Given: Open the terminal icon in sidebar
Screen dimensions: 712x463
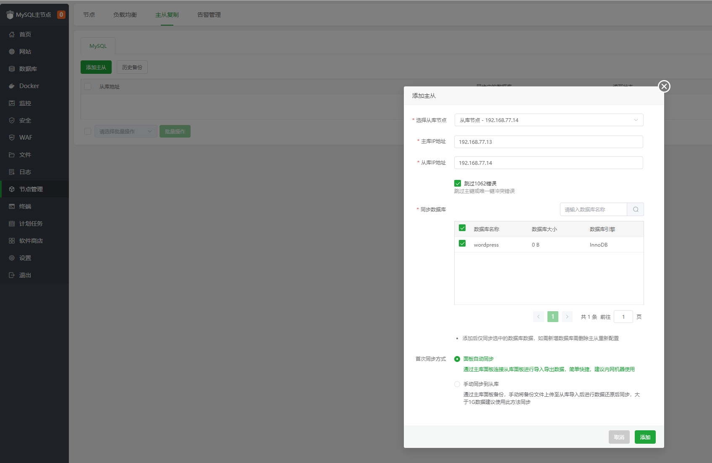Looking at the screenshot, I should (x=12, y=206).
